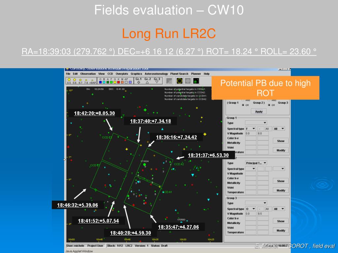Click Group 1 V Magnitude field 8.0
Screen dimensions: 338x253
(263, 133)
